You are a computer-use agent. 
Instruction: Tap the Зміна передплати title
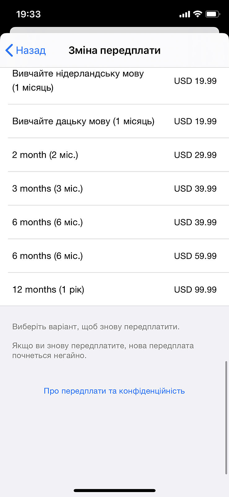coord(114,50)
